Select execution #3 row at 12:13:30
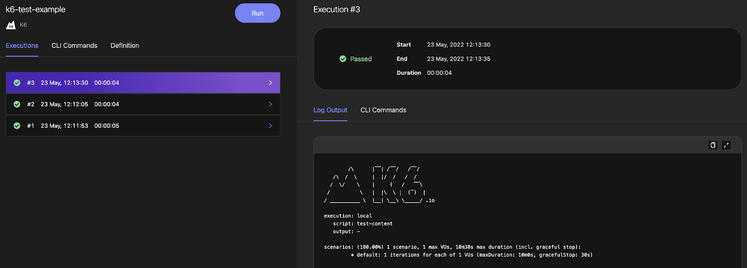 pos(143,83)
